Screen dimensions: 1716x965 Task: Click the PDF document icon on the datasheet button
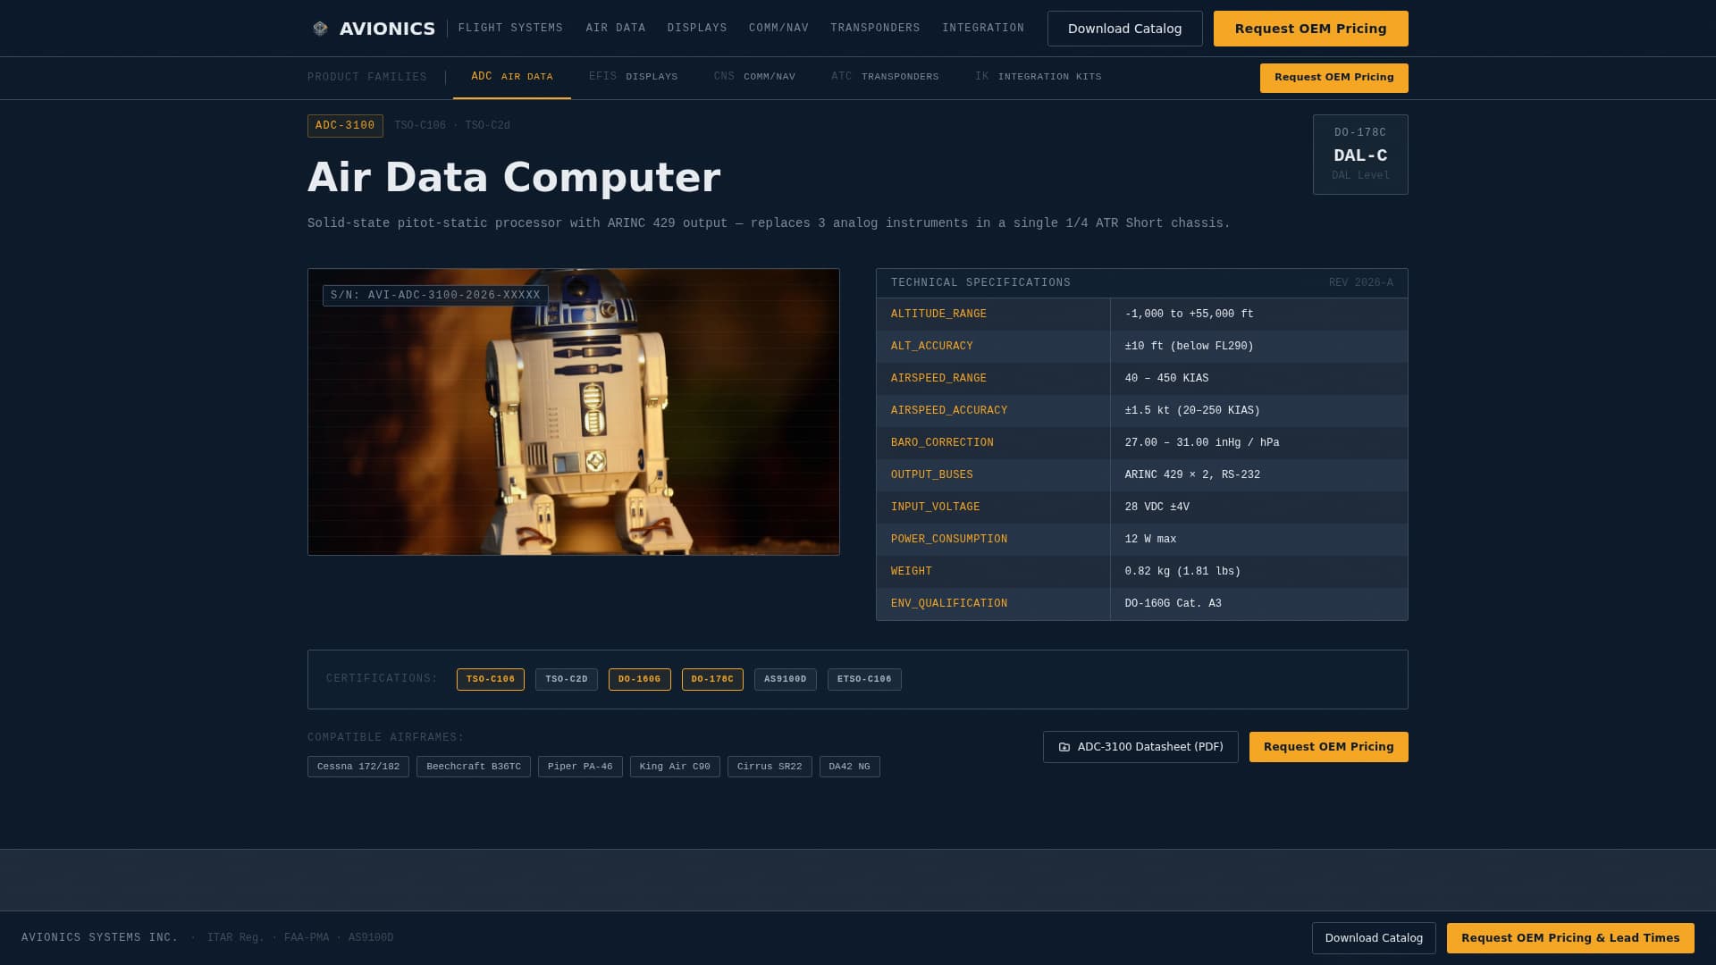1064,746
